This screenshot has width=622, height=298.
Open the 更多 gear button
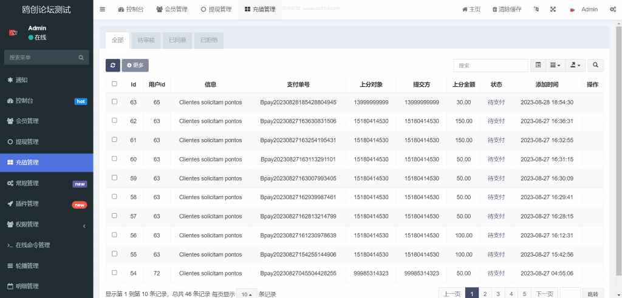coord(135,66)
